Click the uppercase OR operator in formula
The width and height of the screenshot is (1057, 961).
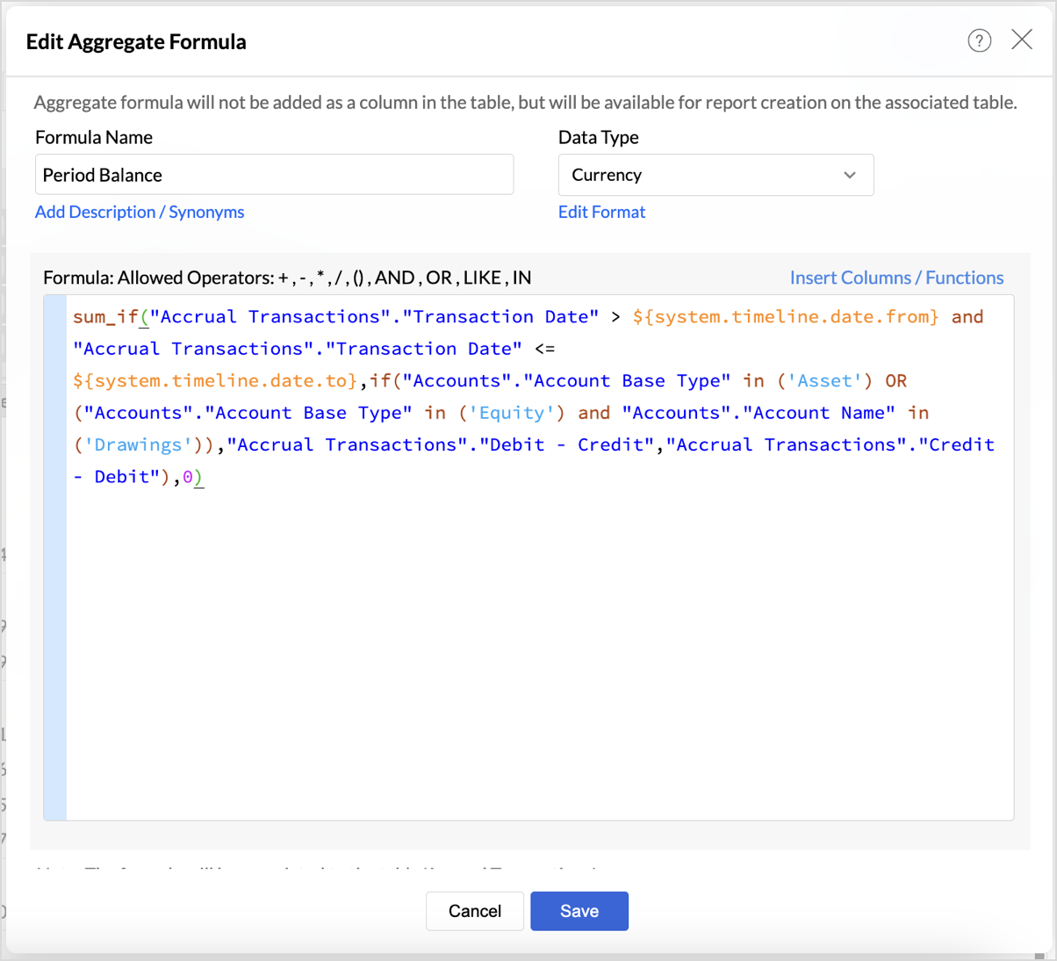[x=895, y=381]
